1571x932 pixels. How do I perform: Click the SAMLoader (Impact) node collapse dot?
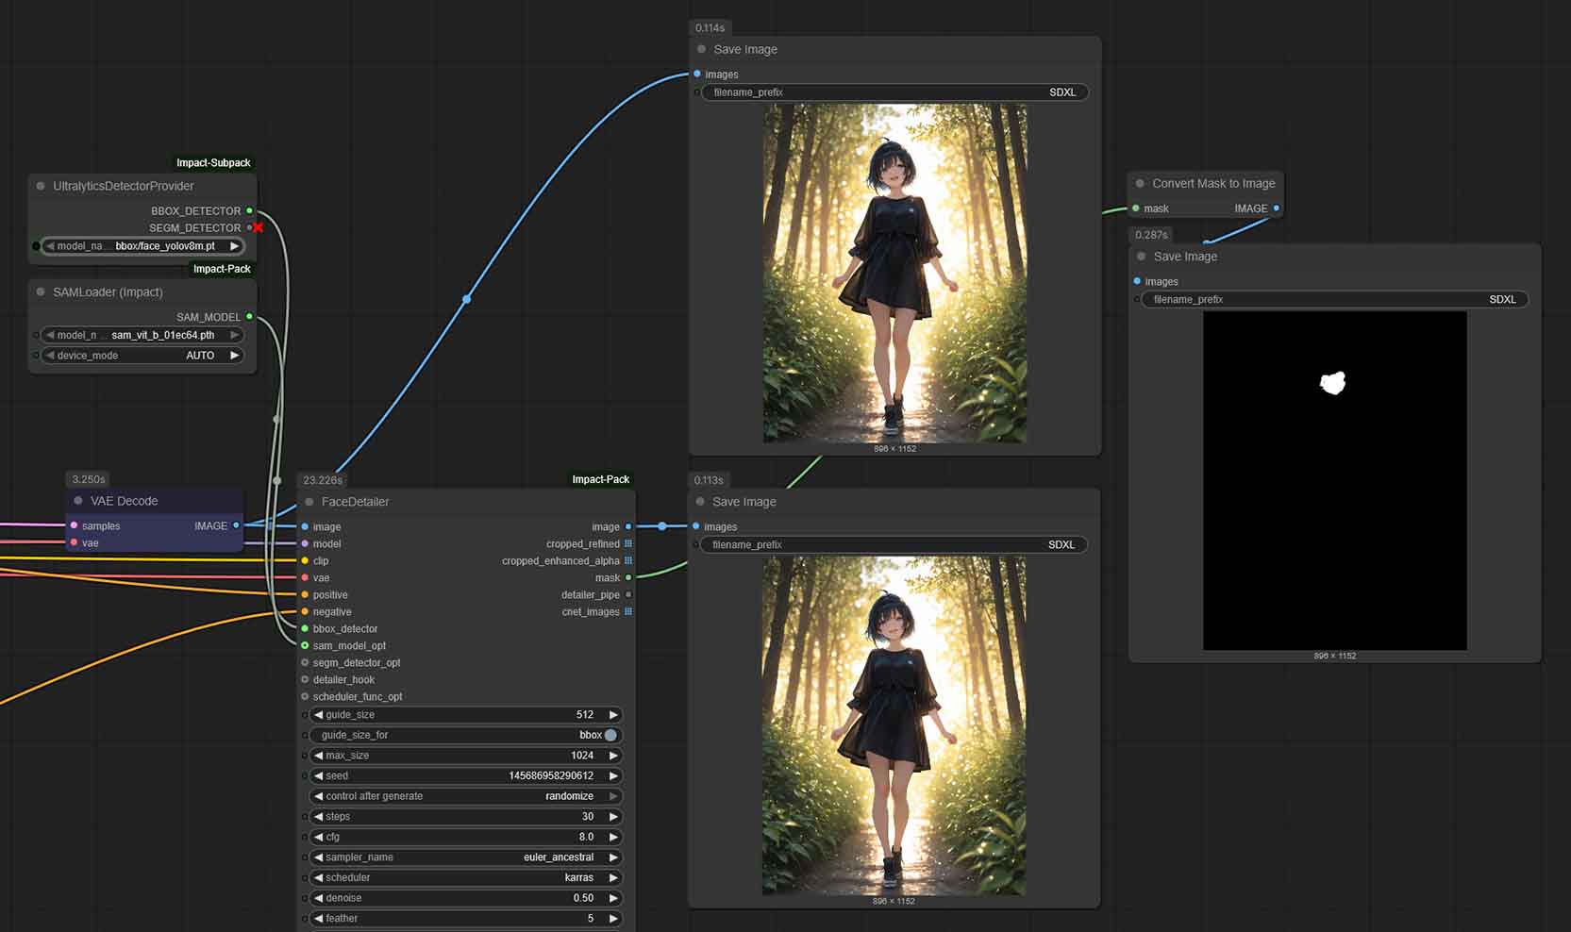click(x=41, y=292)
